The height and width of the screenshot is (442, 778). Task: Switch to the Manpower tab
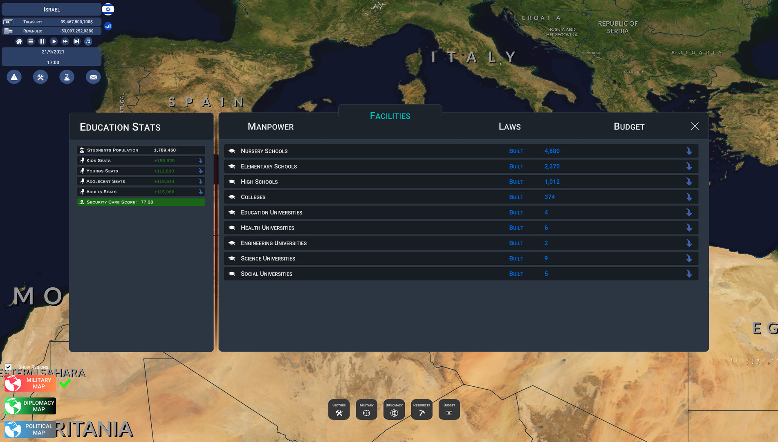tap(270, 127)
